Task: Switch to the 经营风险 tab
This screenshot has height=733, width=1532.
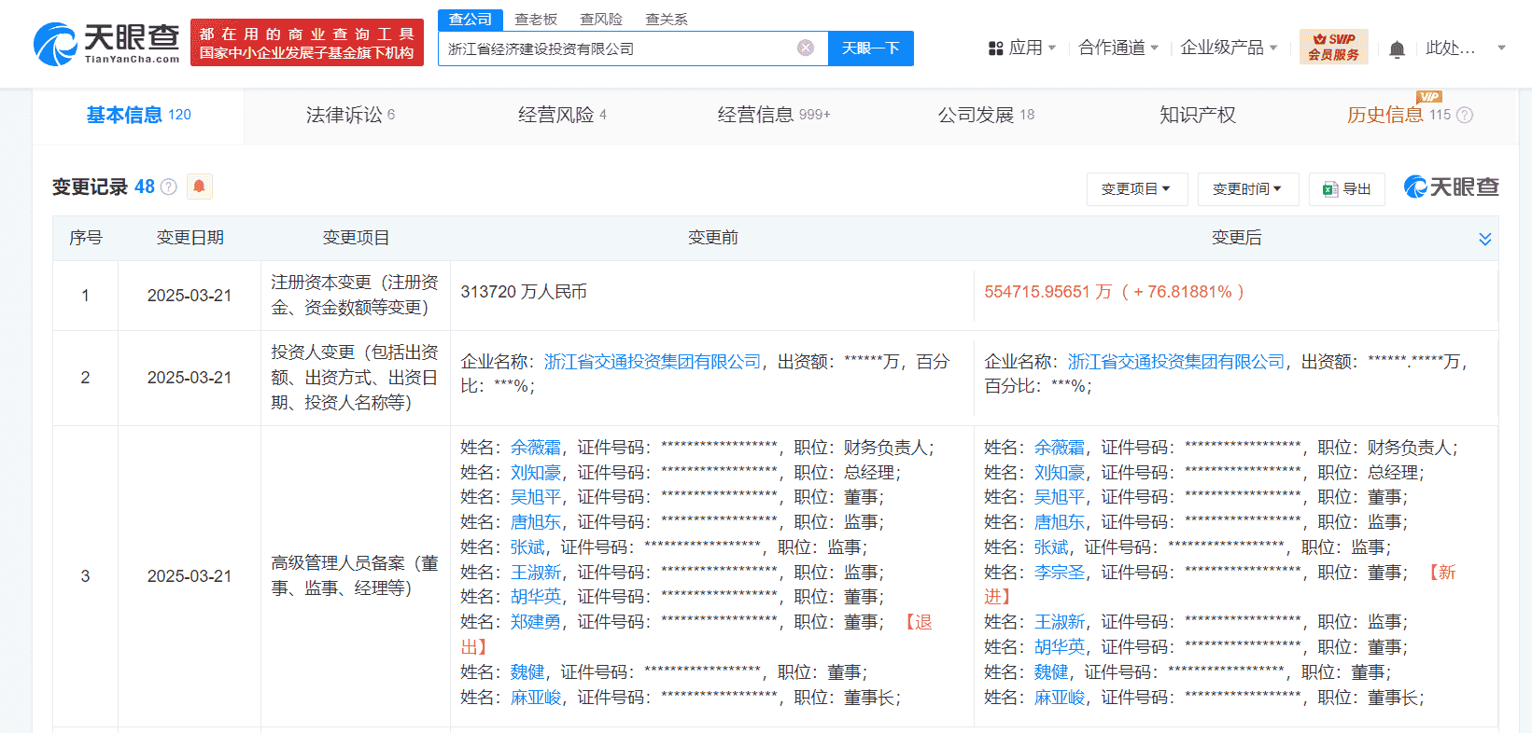Action: coord(562,115)
